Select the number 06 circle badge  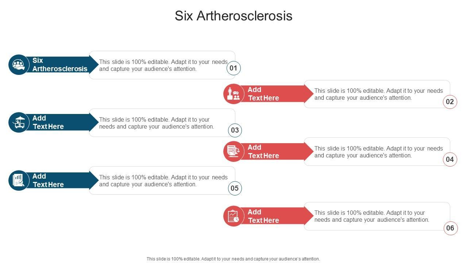point(450,228)
